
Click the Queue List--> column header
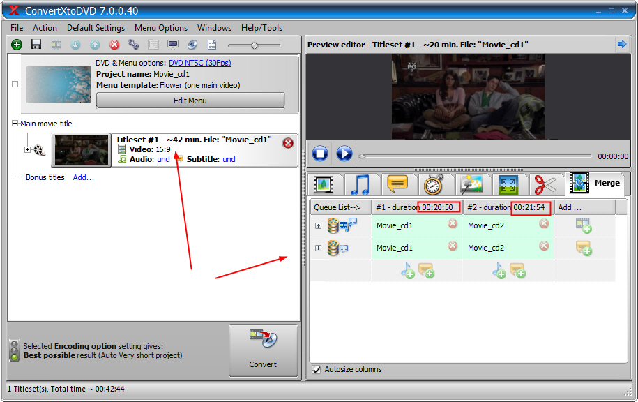coord(340,207)
